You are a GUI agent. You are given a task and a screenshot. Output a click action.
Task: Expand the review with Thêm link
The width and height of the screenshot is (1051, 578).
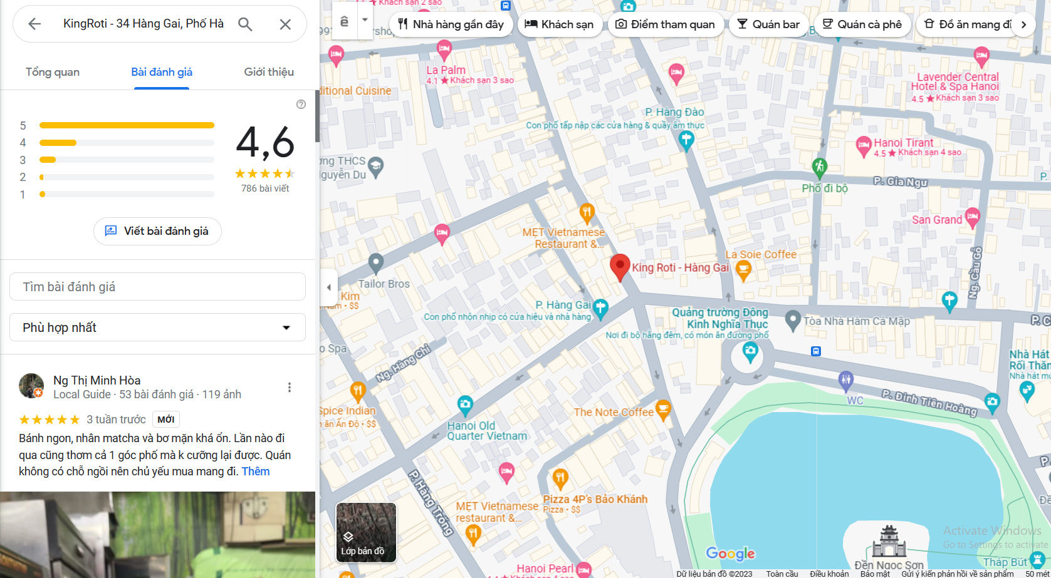(256, 472)
